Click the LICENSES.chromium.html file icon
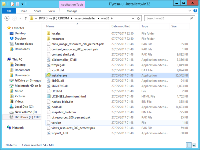This screenshot has height=150, width=200. [48, 96]
